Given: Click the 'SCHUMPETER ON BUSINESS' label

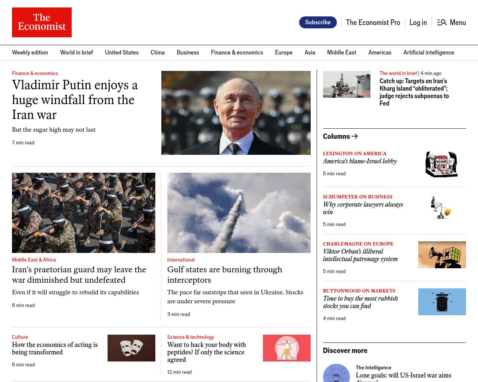Looking at the screenshot, I should [x=357, y=197].
